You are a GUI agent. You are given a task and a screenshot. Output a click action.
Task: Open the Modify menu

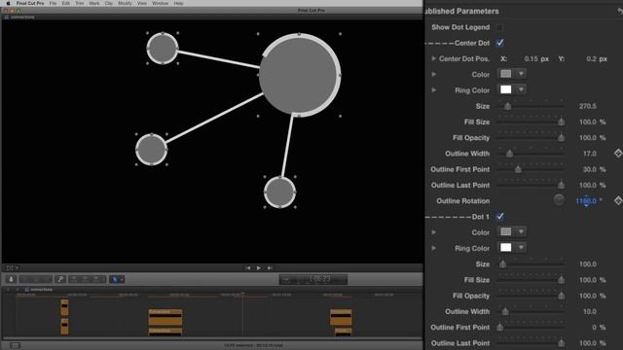[125, 3]
